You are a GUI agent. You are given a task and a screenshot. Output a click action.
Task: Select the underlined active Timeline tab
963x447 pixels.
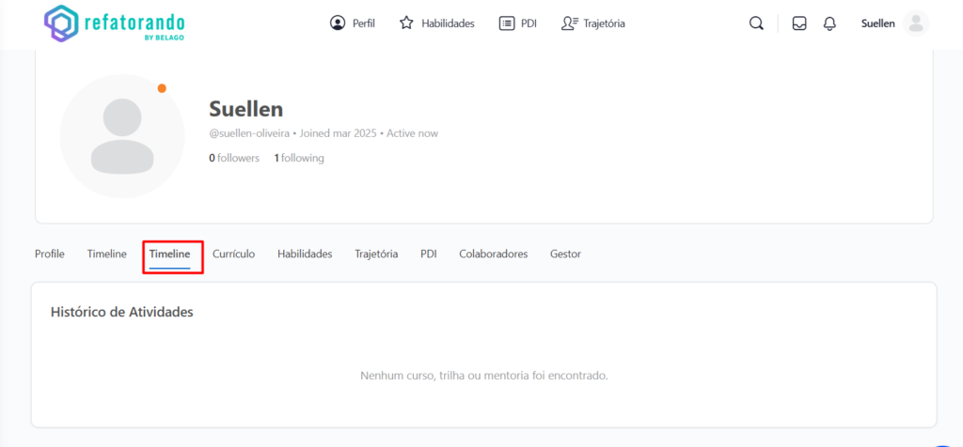(169, 254)
